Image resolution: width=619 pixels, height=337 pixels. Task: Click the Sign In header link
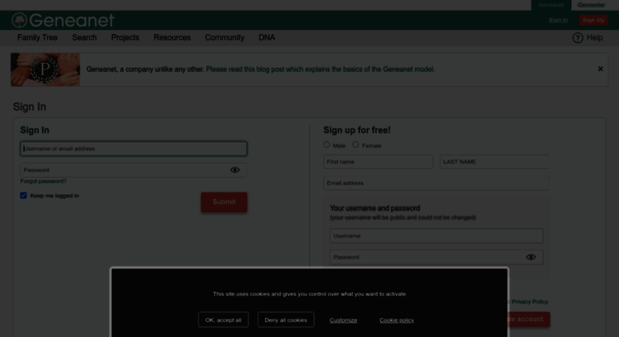tap(558, 20)
